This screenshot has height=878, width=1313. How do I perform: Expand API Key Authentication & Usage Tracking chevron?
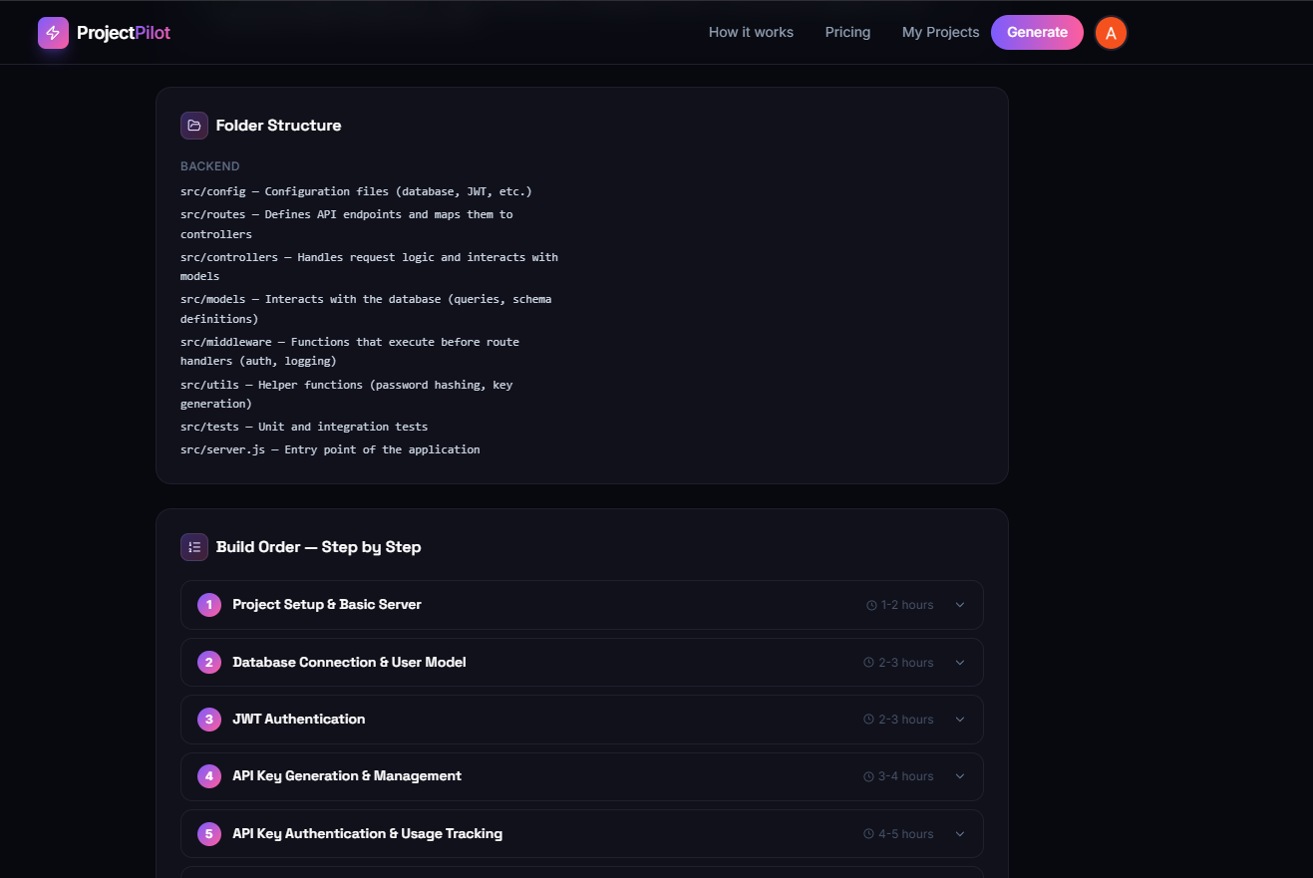(x=960, y=834)
